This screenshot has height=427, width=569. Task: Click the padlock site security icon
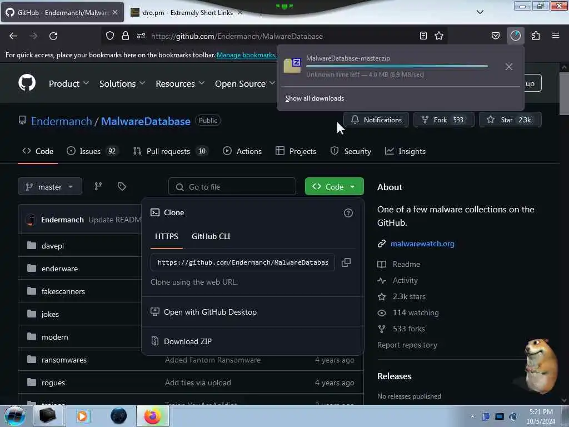[x=126, y=36]
